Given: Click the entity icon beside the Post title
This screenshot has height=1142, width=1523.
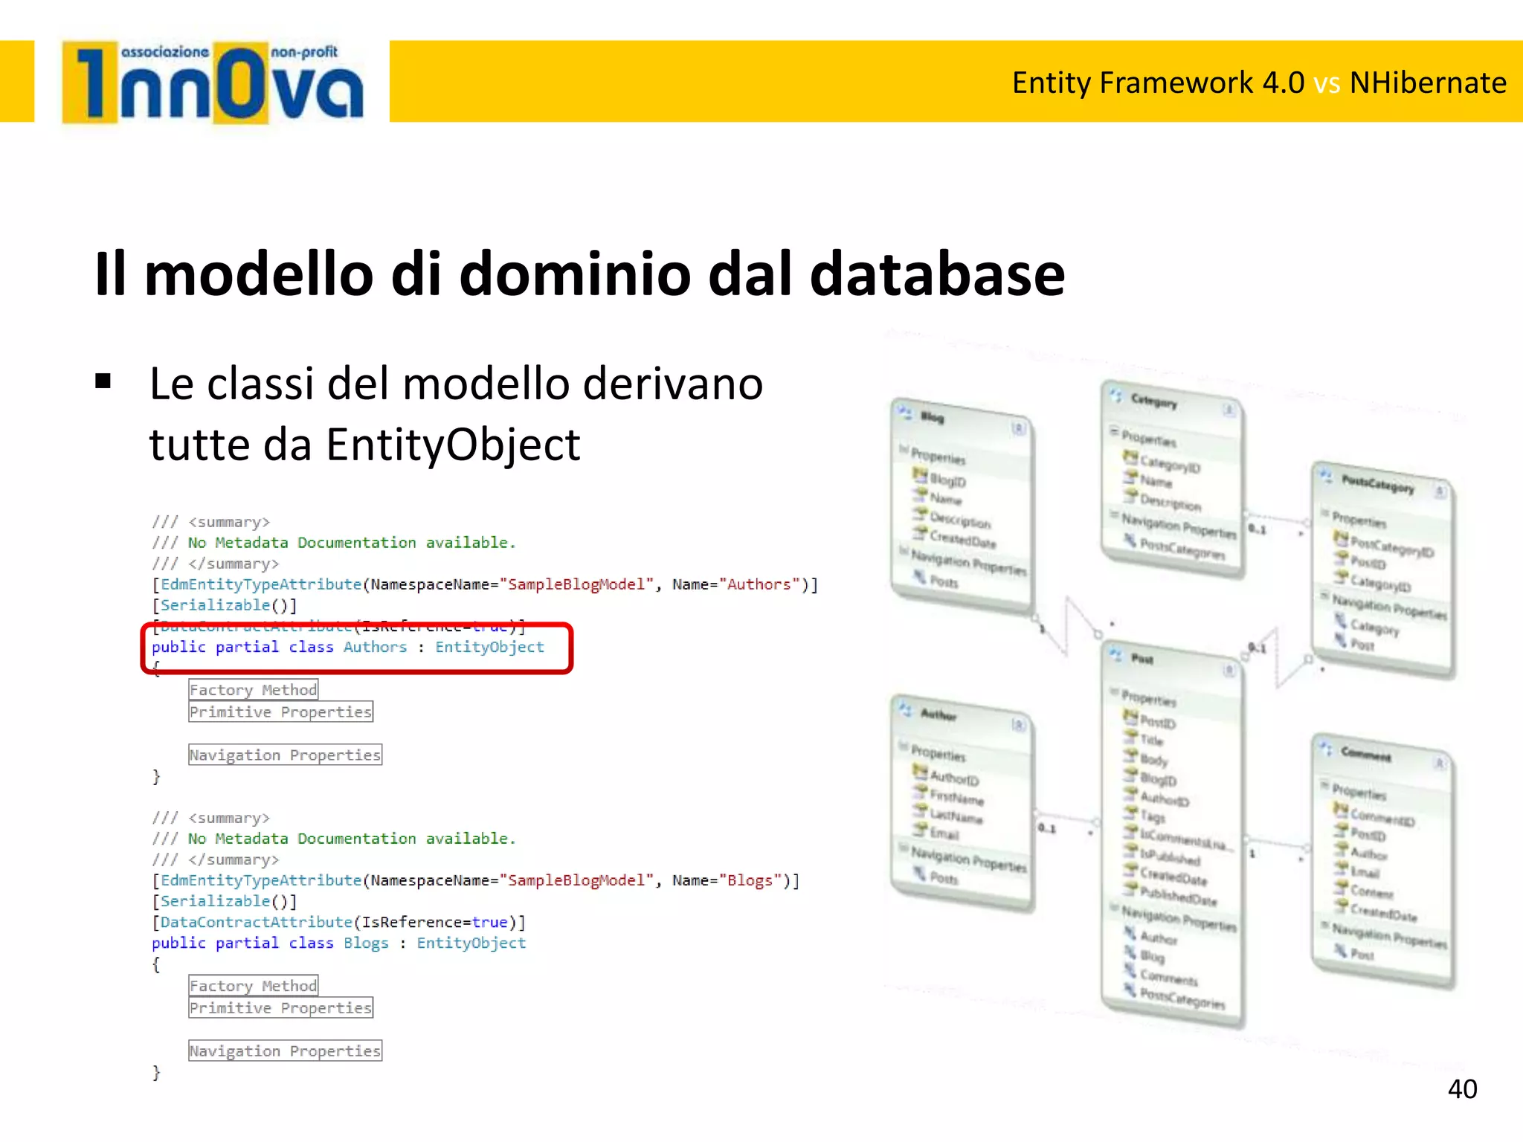Looking at the screenshot, I should (1115, 654).
